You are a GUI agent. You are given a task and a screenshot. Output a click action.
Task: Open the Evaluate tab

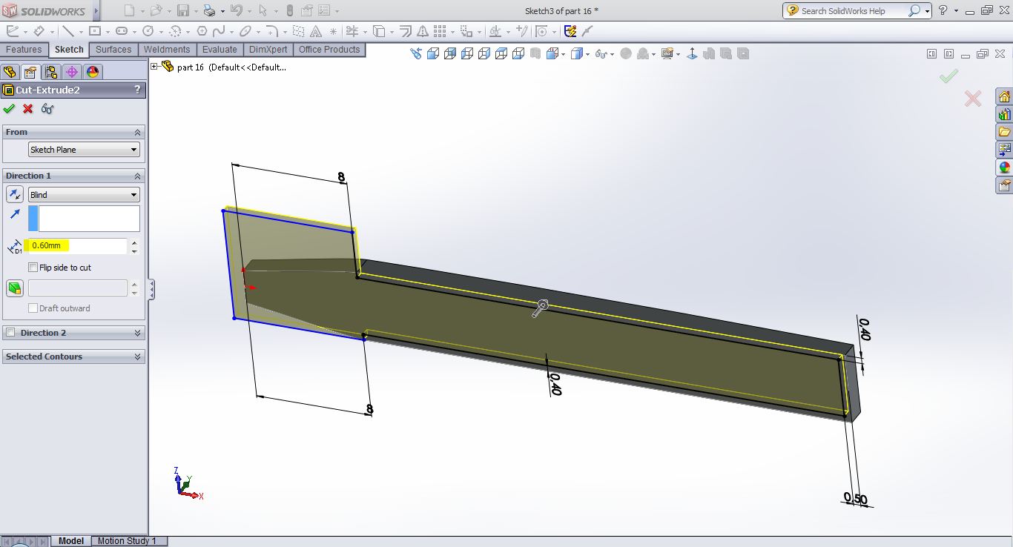[x=220, y=50]
